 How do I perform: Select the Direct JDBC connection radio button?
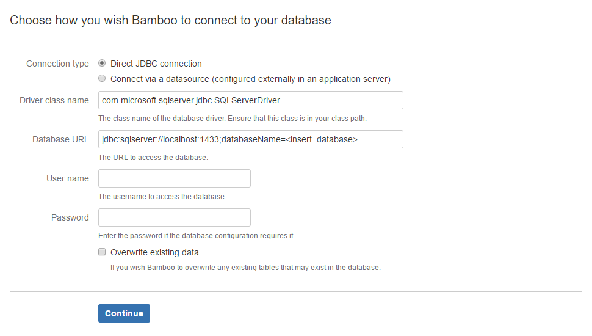102,63
